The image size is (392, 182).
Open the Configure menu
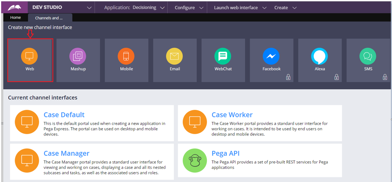[185, 8]
